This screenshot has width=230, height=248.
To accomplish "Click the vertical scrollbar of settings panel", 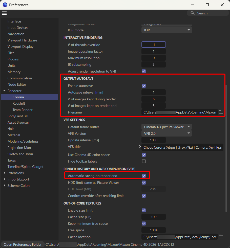I will coord(226,149).
